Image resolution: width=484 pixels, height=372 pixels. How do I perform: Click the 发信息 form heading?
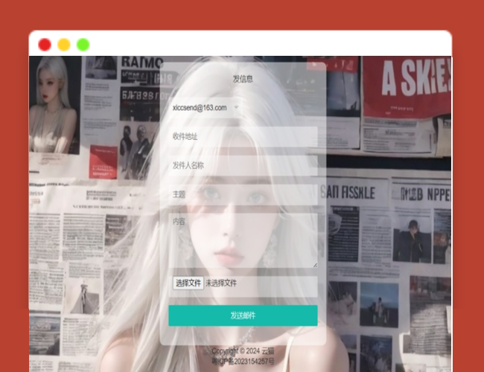[x=243, y=78]
